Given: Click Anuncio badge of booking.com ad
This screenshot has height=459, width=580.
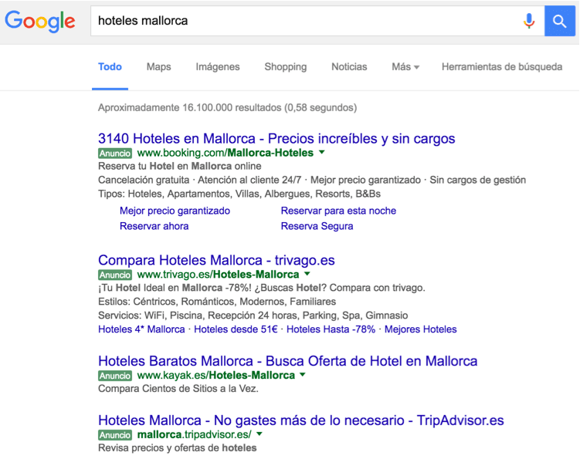Looking at the screenshot, I should tap(115, 153).
